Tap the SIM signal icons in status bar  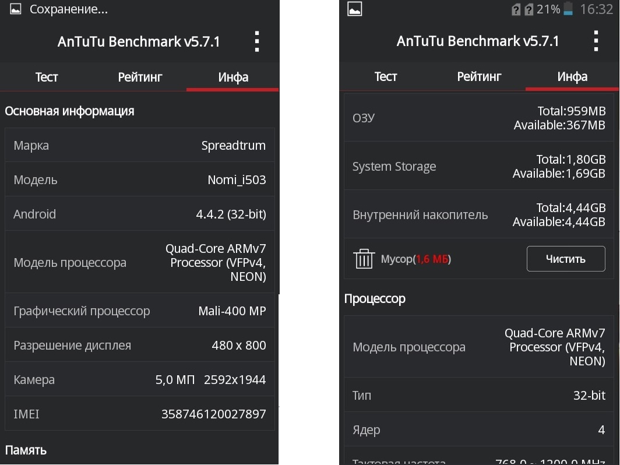pyautogui.click(x=522, y=9)
